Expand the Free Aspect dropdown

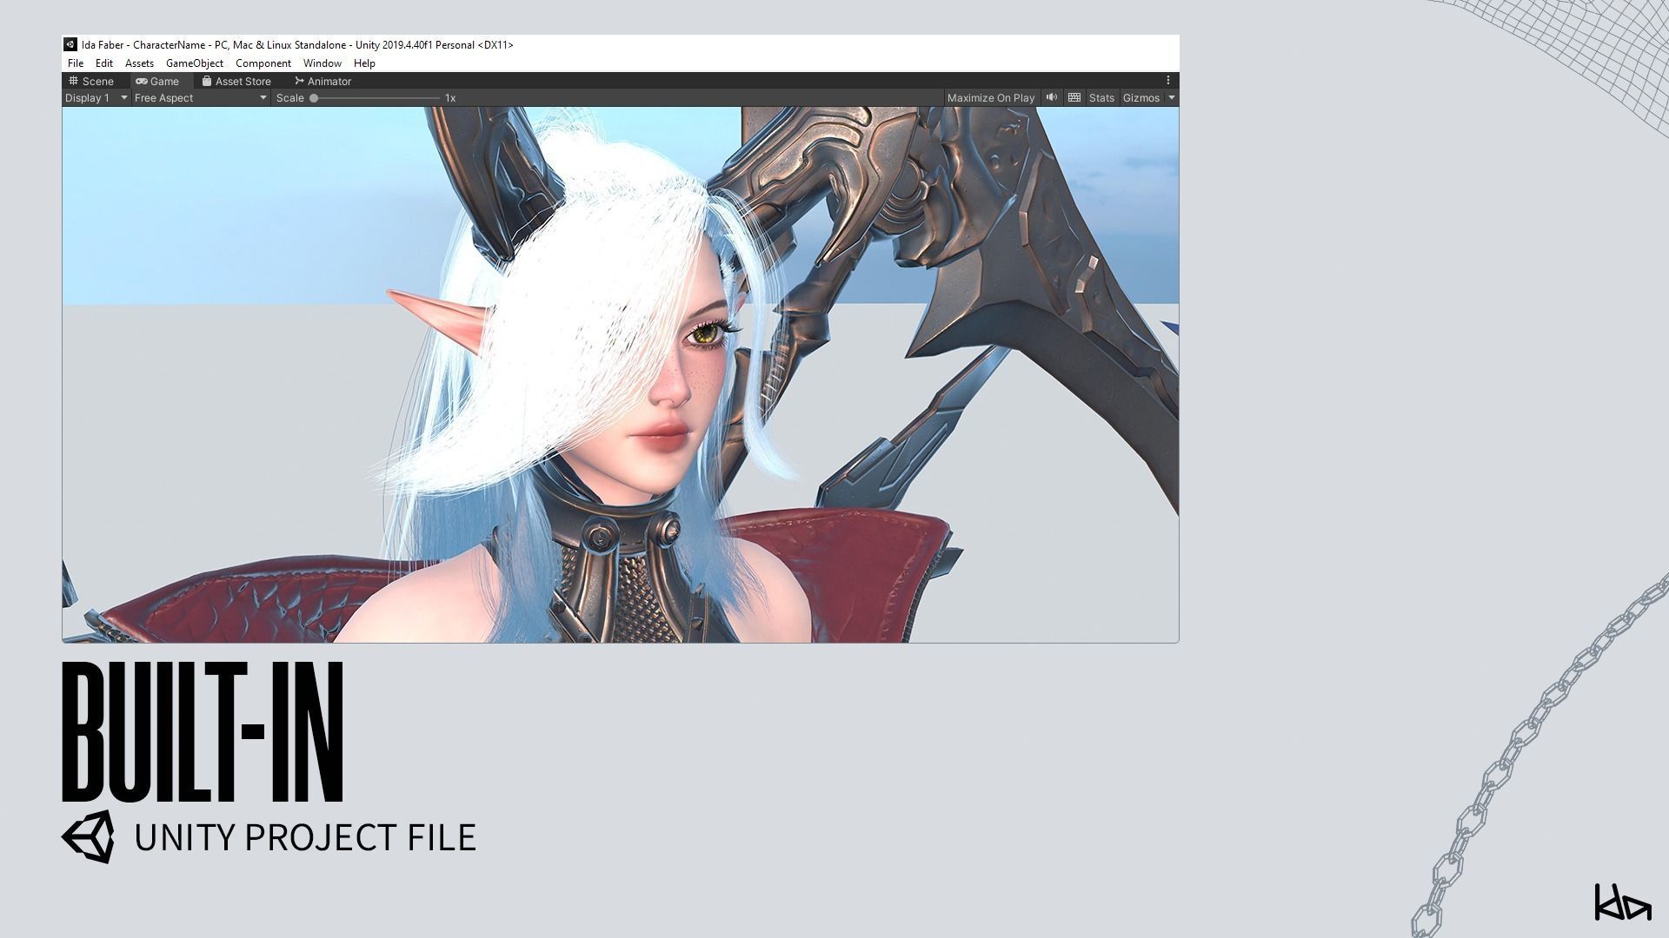(200, 98)
